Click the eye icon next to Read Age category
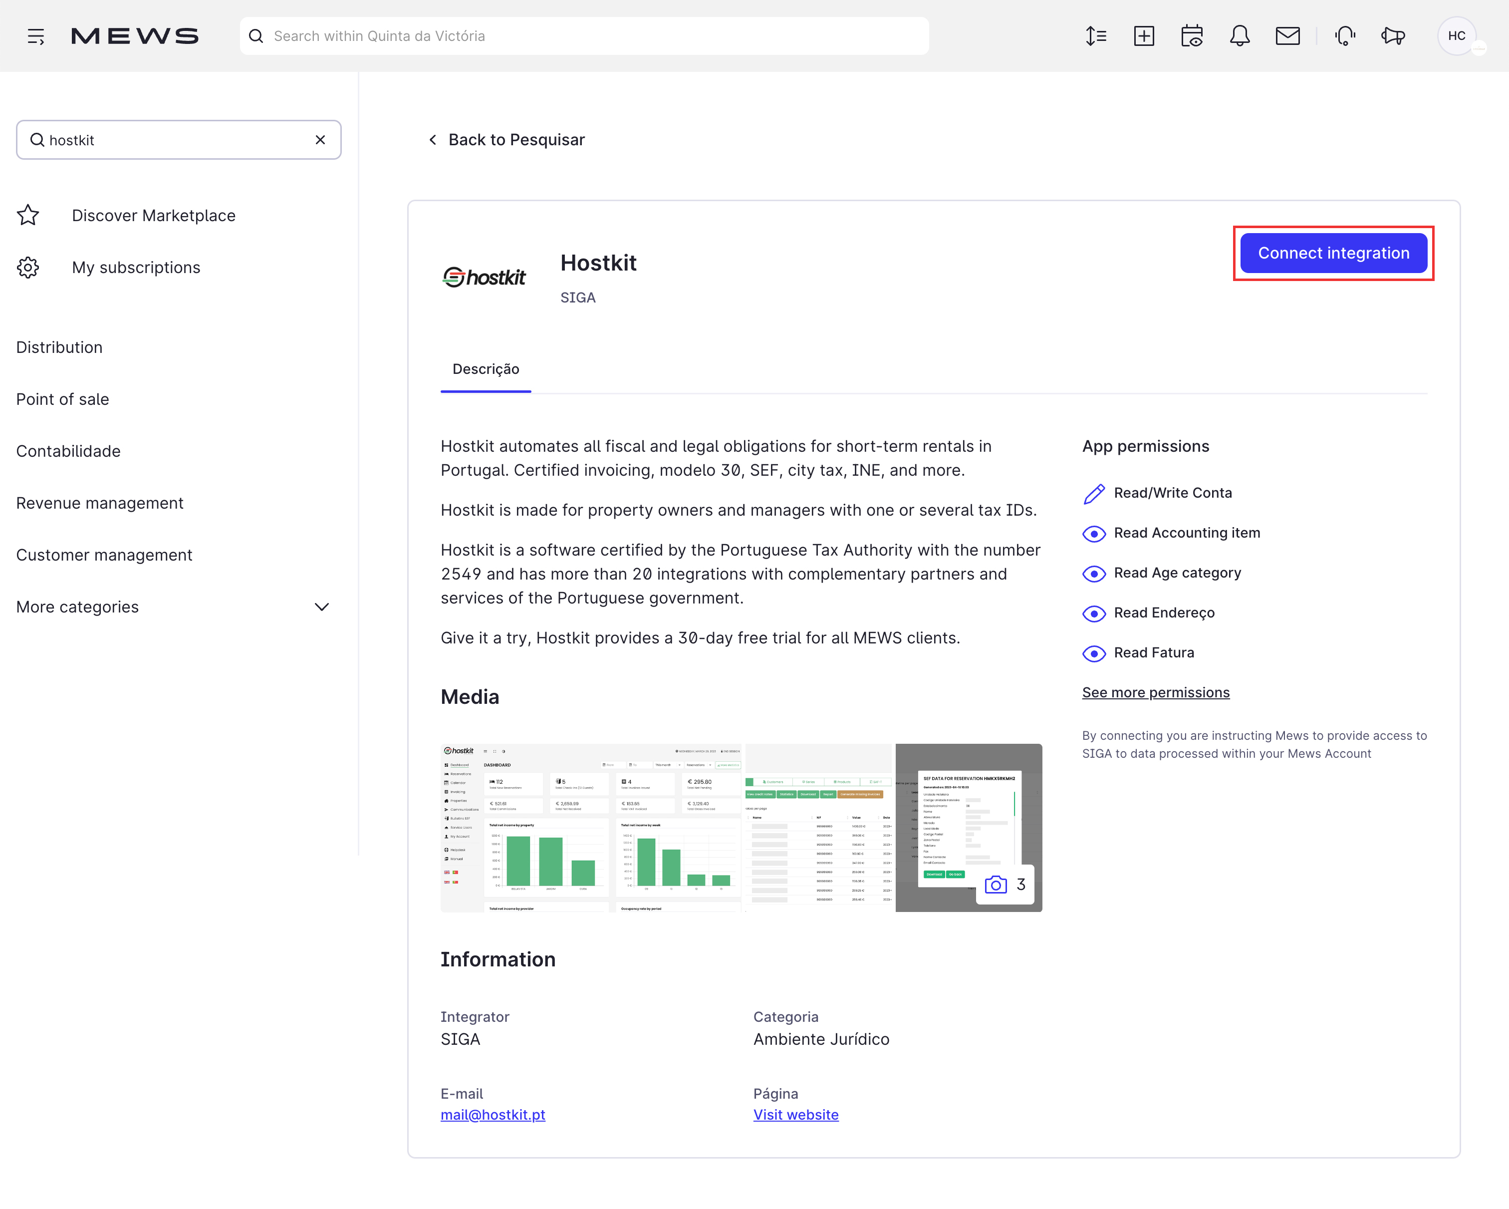 tap(1094, 574)
